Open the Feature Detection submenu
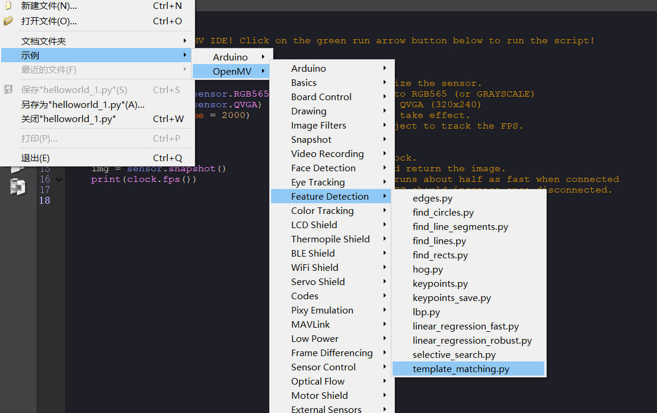This screenshot has width=657, height=413. [331, 197]
